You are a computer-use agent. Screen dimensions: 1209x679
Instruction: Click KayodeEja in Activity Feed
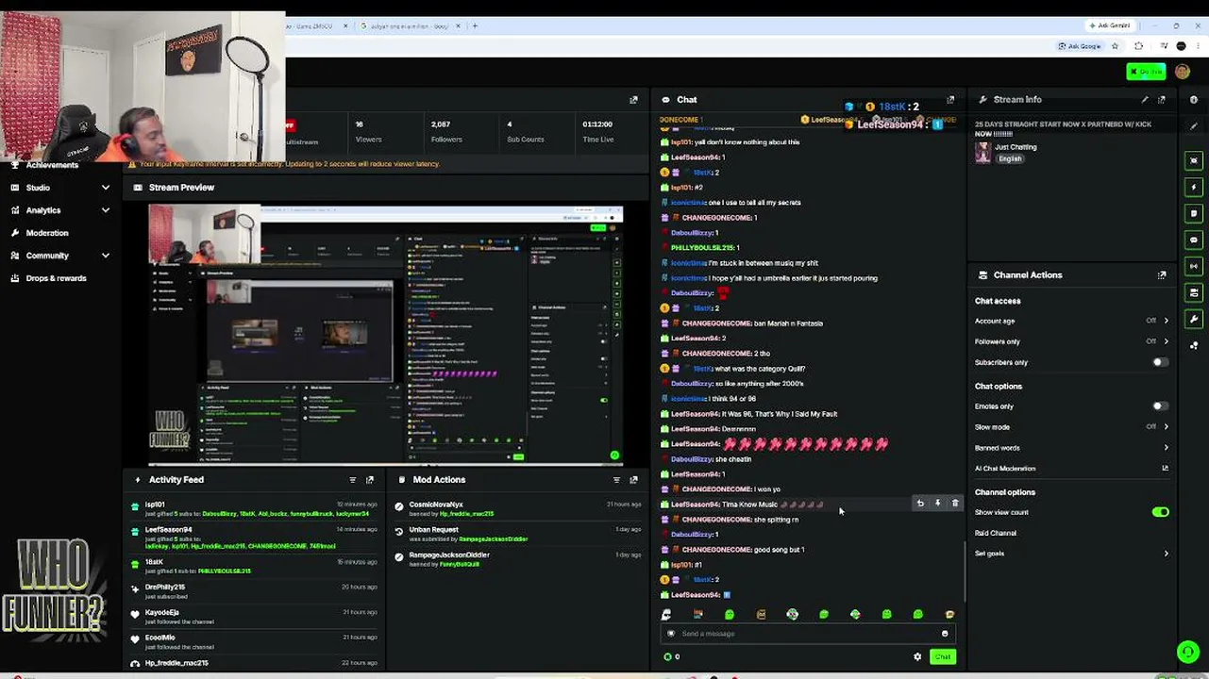tap(162, 612)
